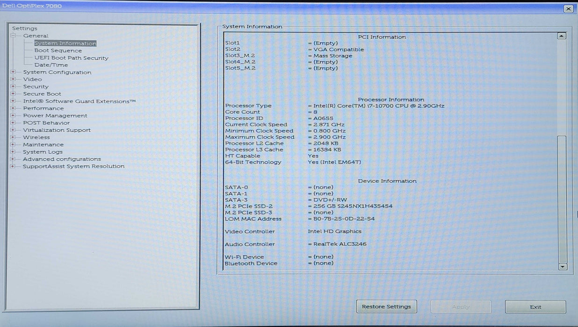Expand the Video node
The height and width of the screenshot is (327, 578).
point(13,79)
